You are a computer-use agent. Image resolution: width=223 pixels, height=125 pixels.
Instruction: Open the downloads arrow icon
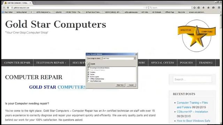point(203,8)
